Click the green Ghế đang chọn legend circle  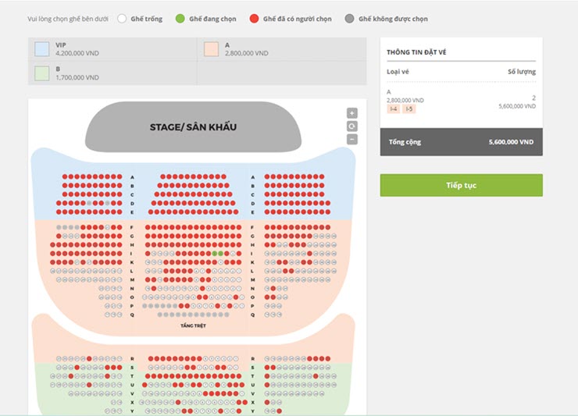(180, 19)
